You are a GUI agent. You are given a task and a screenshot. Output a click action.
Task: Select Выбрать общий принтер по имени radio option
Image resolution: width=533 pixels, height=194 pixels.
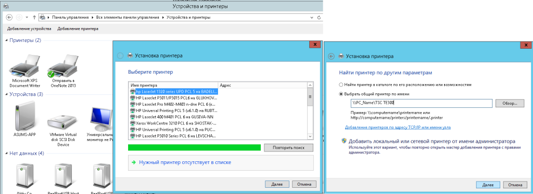[341, 94]
